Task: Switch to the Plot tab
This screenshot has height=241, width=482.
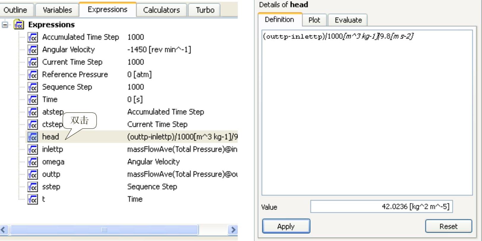Action: 314,20
